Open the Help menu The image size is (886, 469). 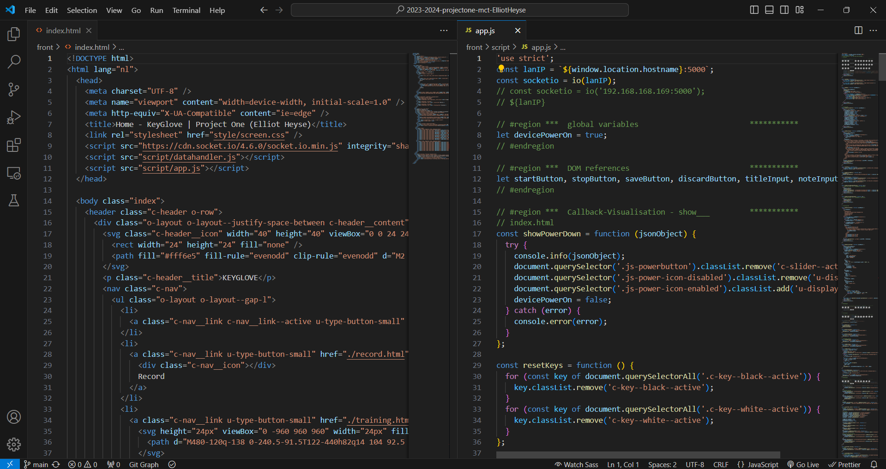pos(217,10)
